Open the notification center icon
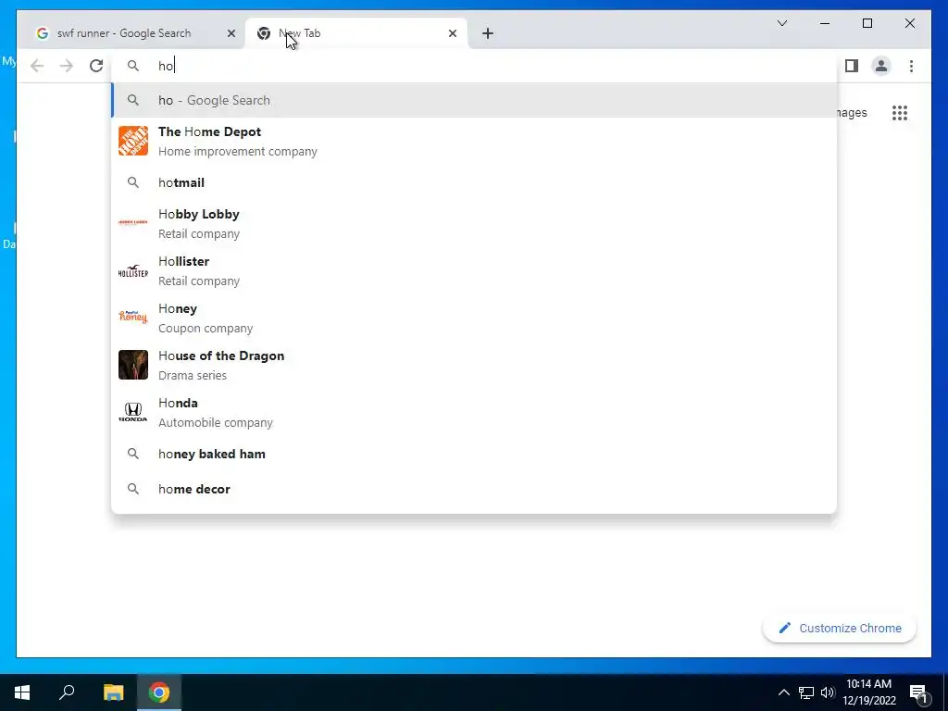 pos(919,692)
